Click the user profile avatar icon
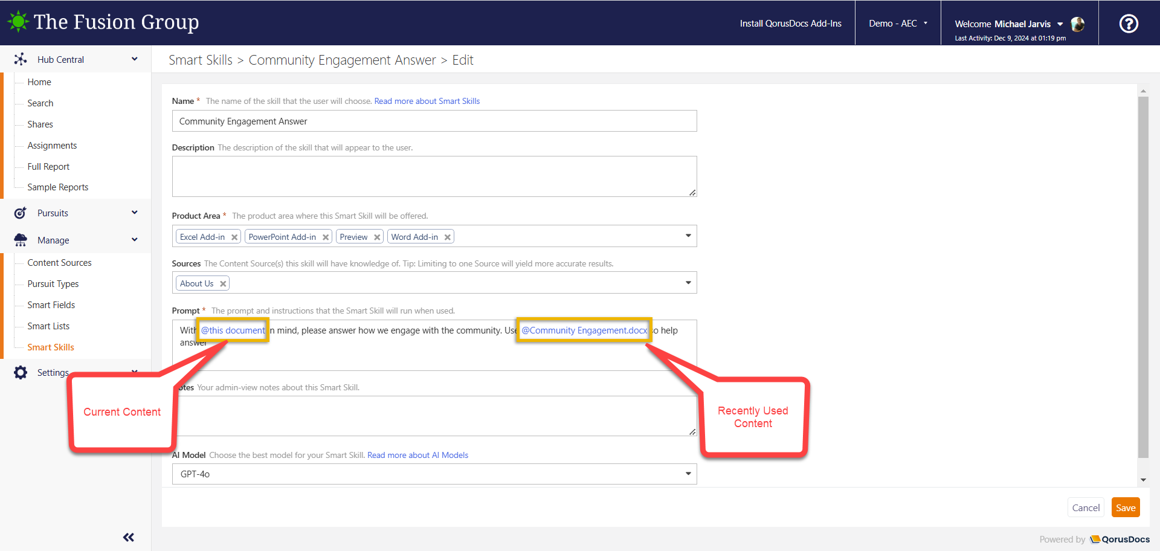Viewport: 1160px width, 551px height. pyautogui.click(x=1077, y=24)
